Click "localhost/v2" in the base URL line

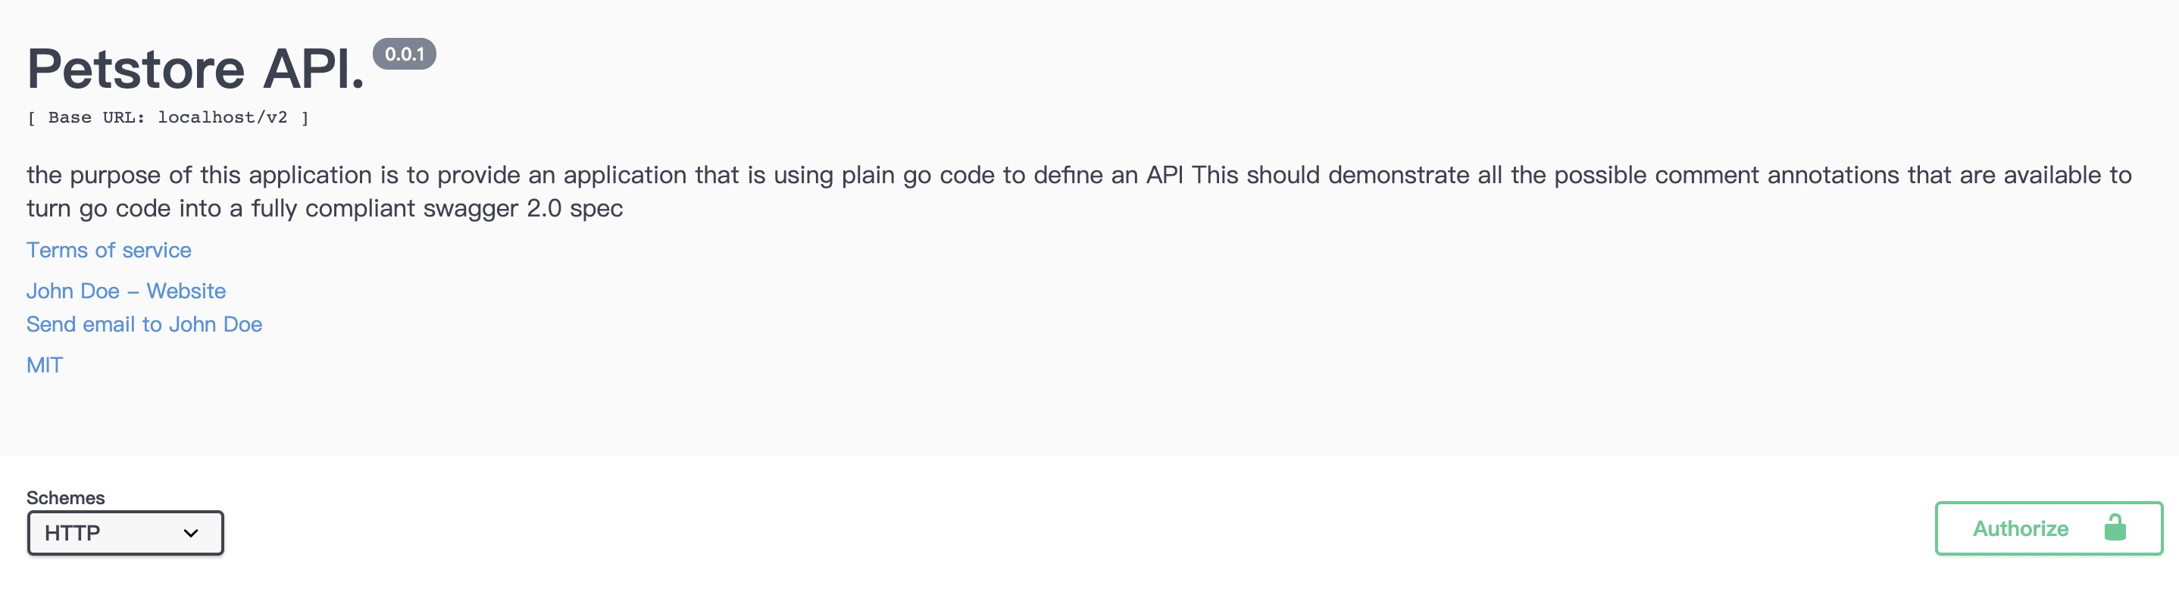(223, 117)
